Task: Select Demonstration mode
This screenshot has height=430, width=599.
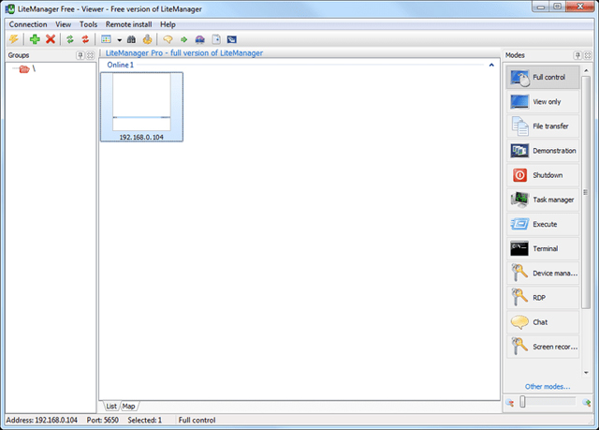Action: [x=543, y=151]
